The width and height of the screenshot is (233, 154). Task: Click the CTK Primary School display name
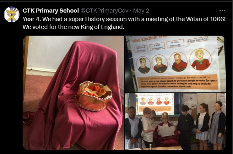[51, 11]
